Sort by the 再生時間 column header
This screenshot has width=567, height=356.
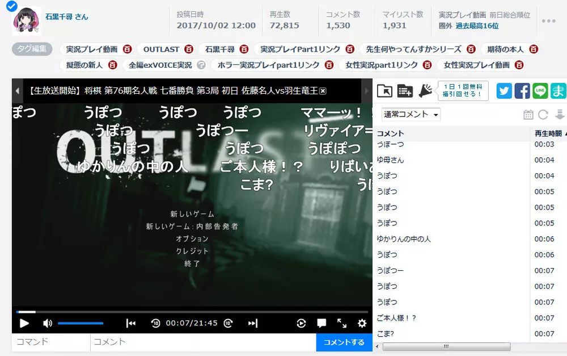coord(548,133)
